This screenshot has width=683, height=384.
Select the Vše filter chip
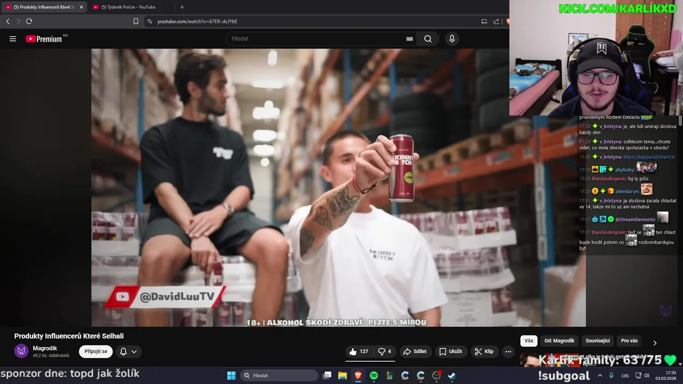pos(529,341)
